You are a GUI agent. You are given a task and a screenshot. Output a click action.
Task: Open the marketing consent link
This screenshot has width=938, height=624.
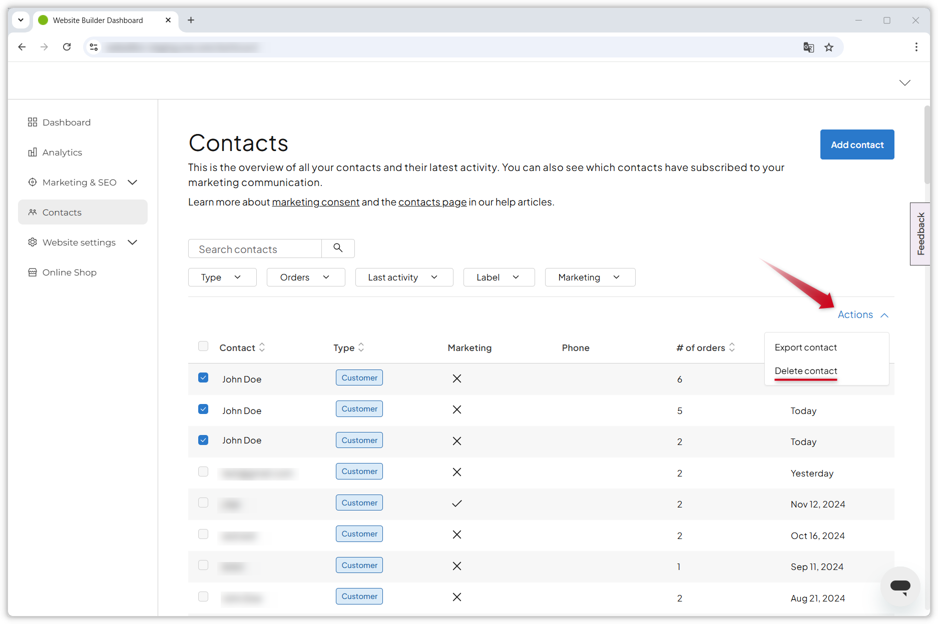[x=315, y=202]
